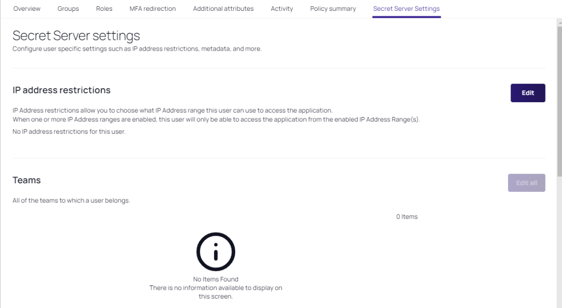562x308 pixels.
Task: Click Edit for IP address restrictions
Action: (x=527, y=93)
